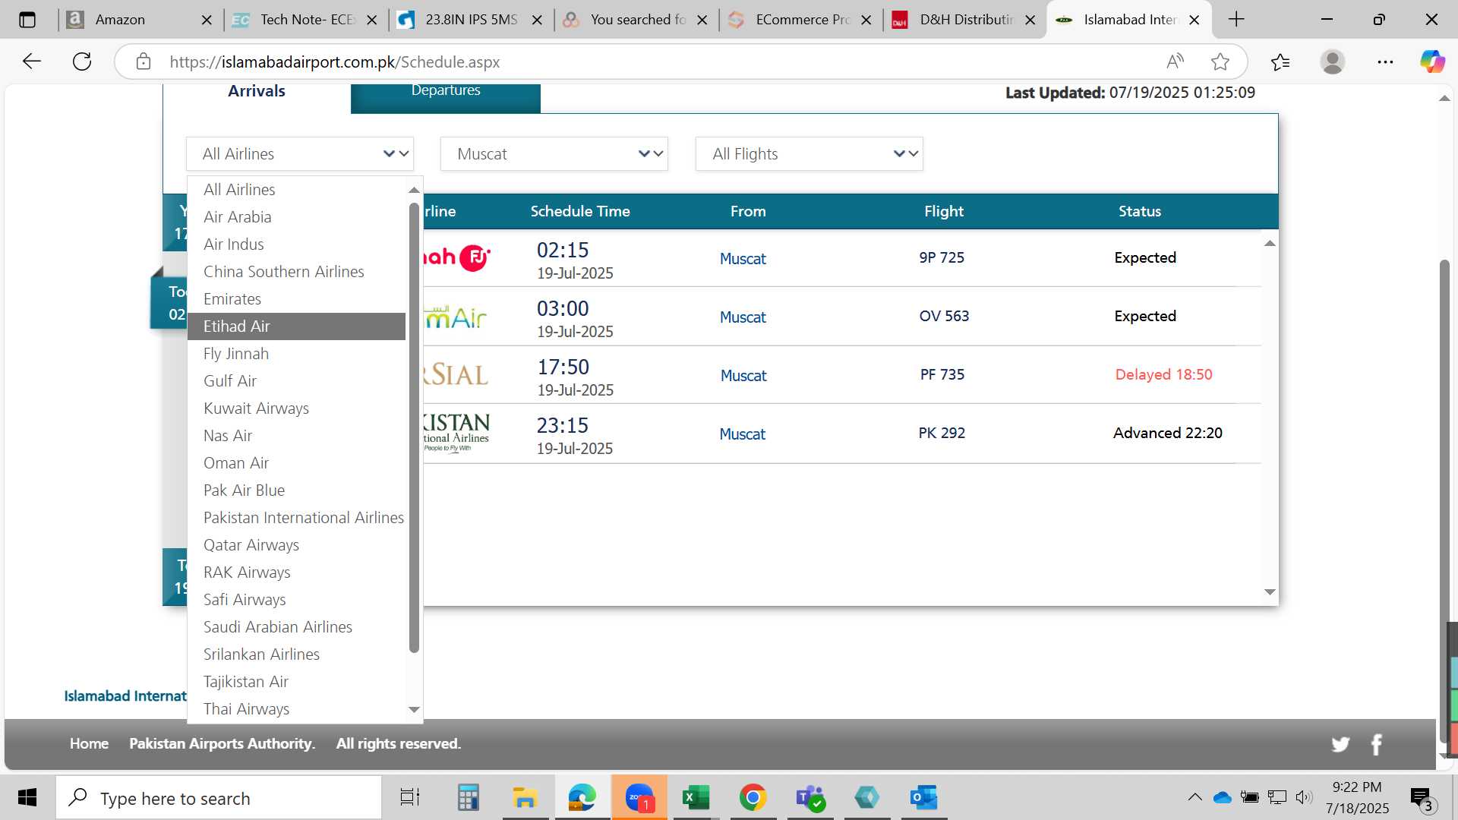The image size is (1458, 820).
Task: Open the Twitter icon in footer
Action: (1340, 744)
